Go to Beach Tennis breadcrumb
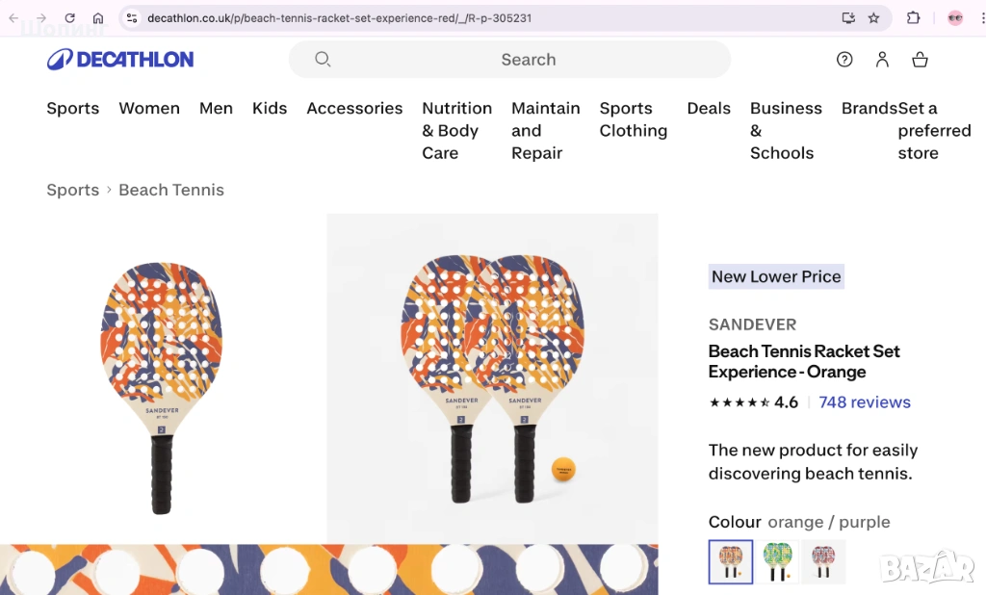986x595 pixels. tap(171, 191)
